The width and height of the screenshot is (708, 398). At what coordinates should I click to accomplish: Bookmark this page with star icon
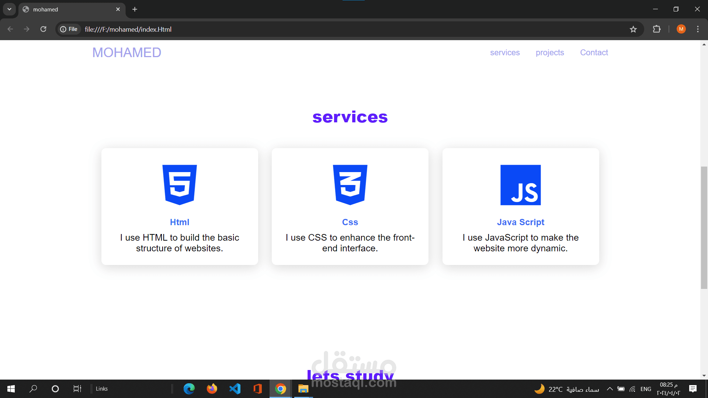(x=633, y=29)
